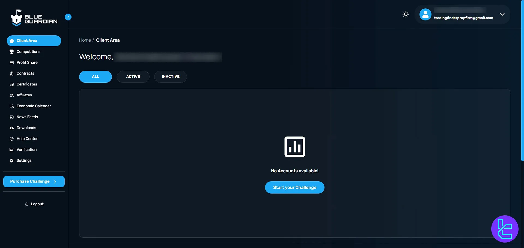Expand the user account dropdown chevron
This screenshot has width=524, height=248.
click(x=502, y=14)
